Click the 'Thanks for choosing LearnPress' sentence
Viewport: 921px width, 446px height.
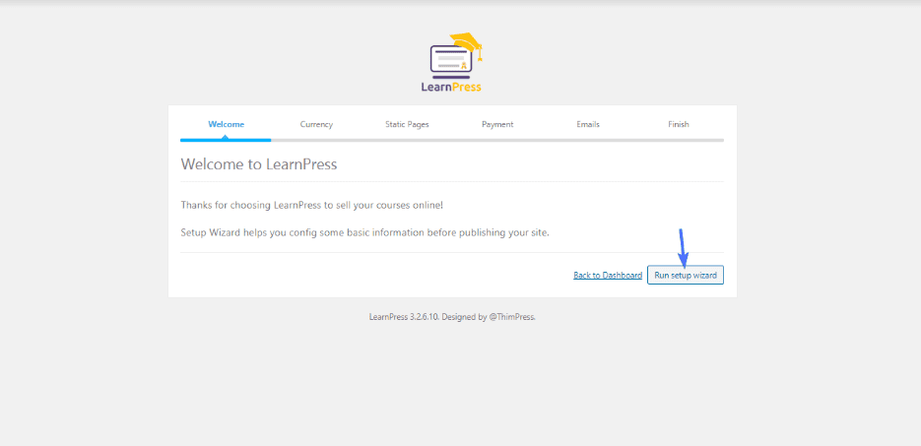tap(312, 206)
